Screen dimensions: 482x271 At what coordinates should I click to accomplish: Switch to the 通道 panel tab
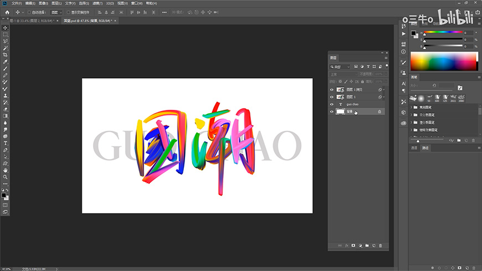(414, 148)
